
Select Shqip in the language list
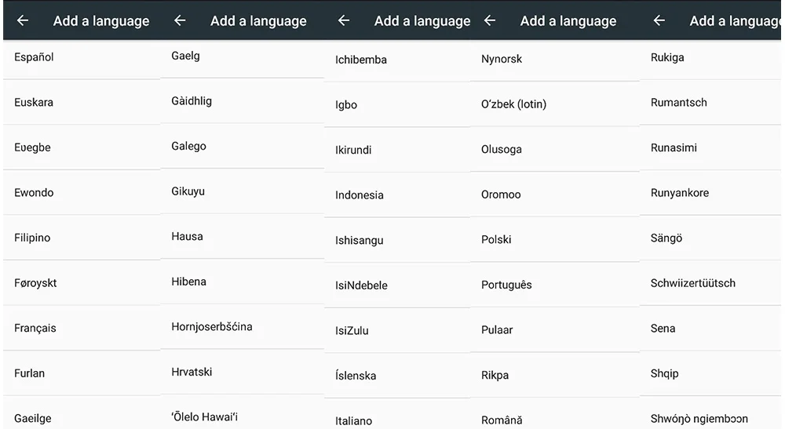(665, 373)
